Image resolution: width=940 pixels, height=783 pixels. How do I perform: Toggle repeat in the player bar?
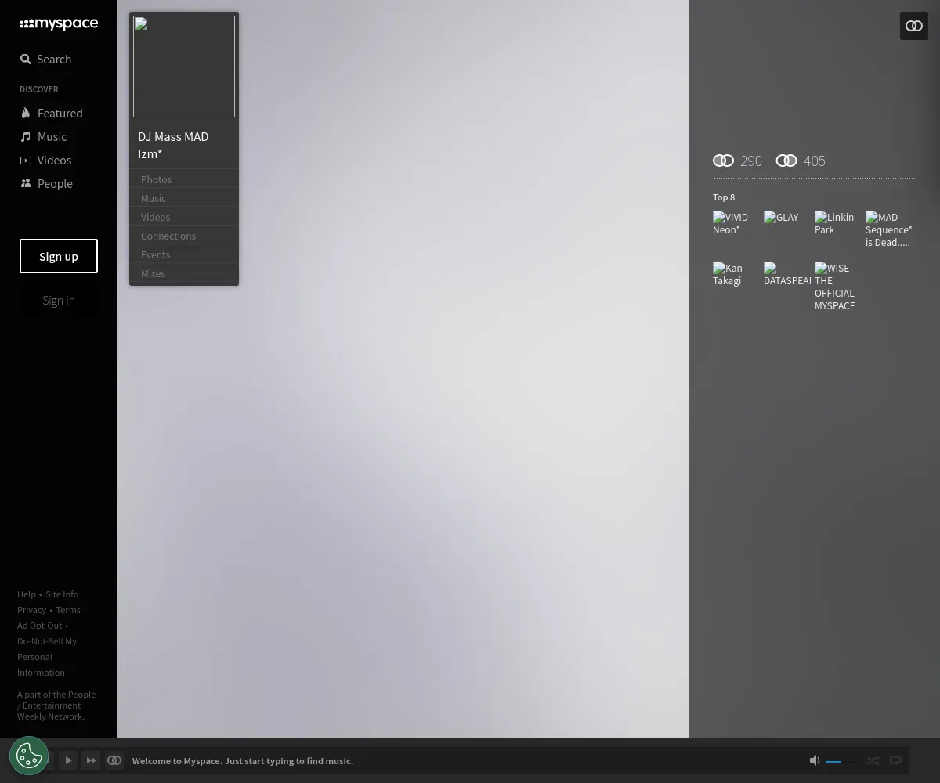[895, 760]
